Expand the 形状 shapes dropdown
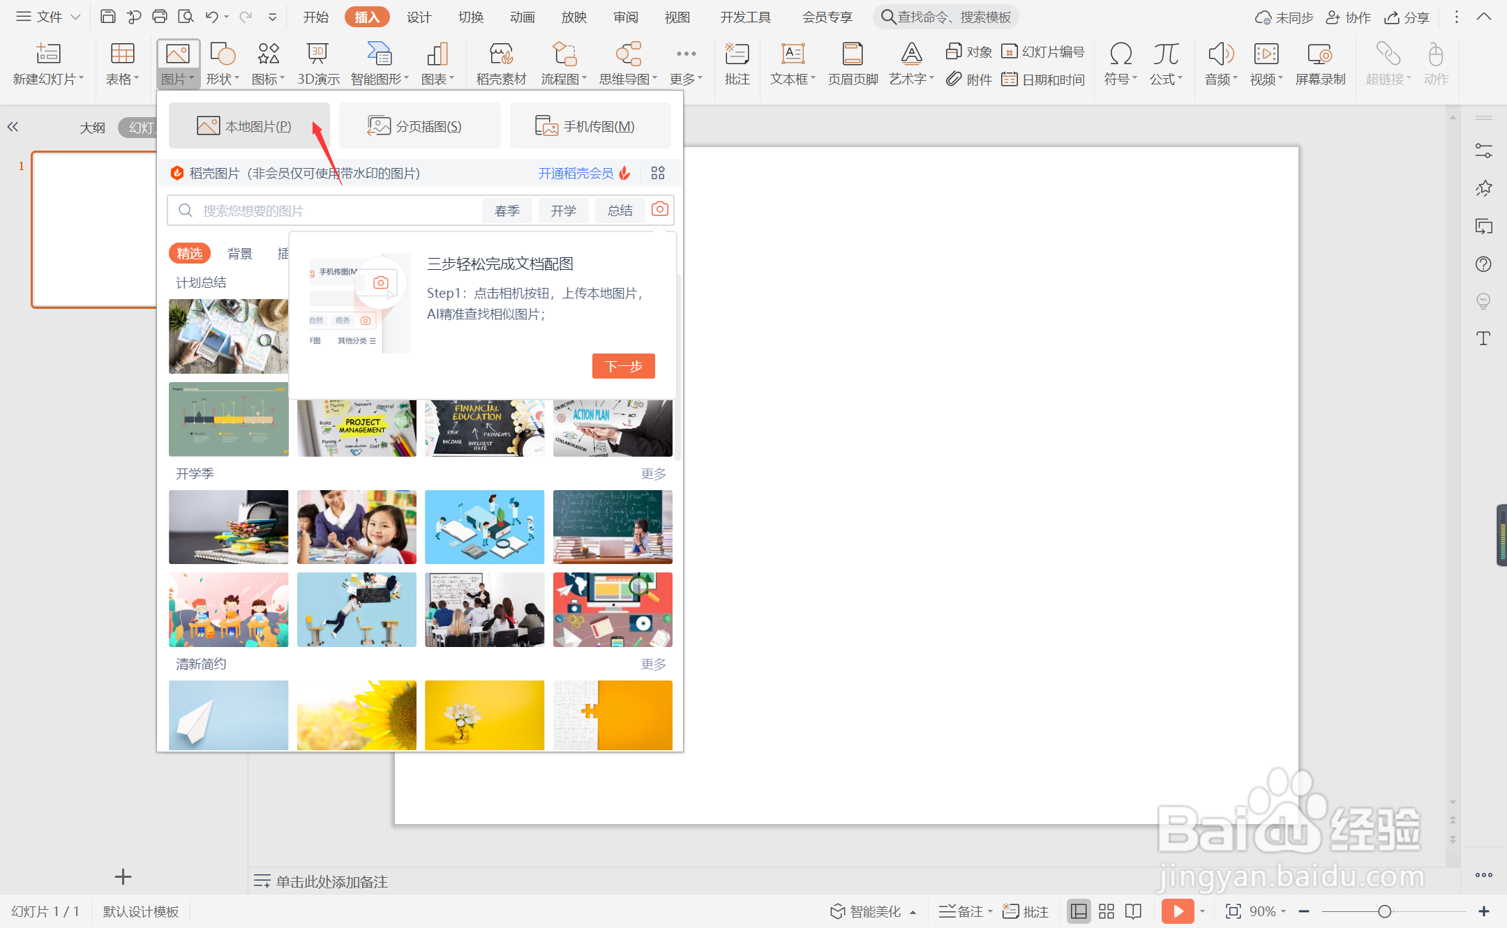This screenshot has width=1507, height=928. 223,79
